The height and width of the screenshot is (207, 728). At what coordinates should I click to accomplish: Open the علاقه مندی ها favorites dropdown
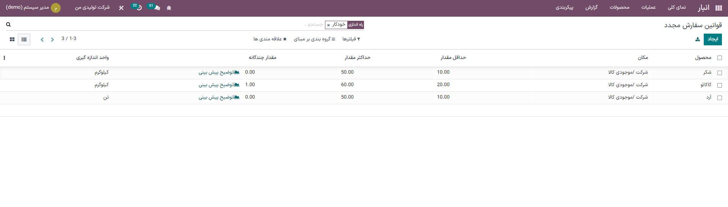click(x=270, y=39)
